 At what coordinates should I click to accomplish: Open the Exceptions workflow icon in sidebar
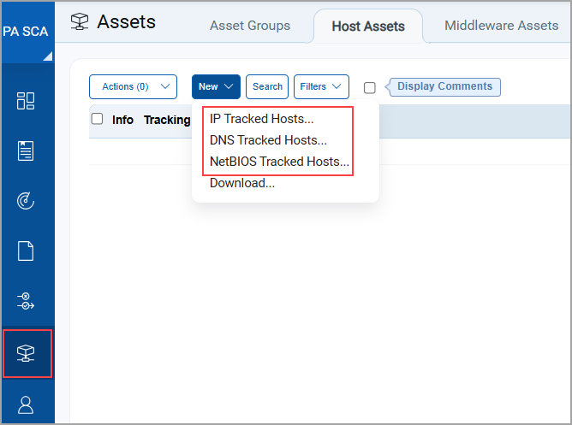[26, 301]
